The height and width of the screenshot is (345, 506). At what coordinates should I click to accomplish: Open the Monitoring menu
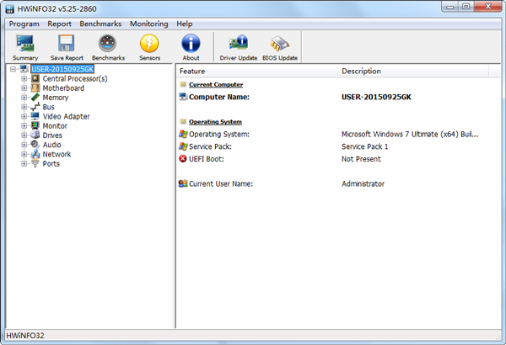pos(148,24)
